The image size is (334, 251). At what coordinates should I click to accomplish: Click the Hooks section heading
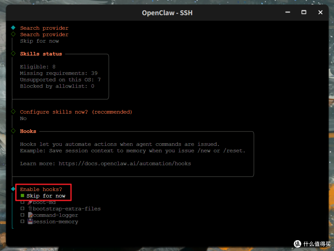tap(28, 131)
